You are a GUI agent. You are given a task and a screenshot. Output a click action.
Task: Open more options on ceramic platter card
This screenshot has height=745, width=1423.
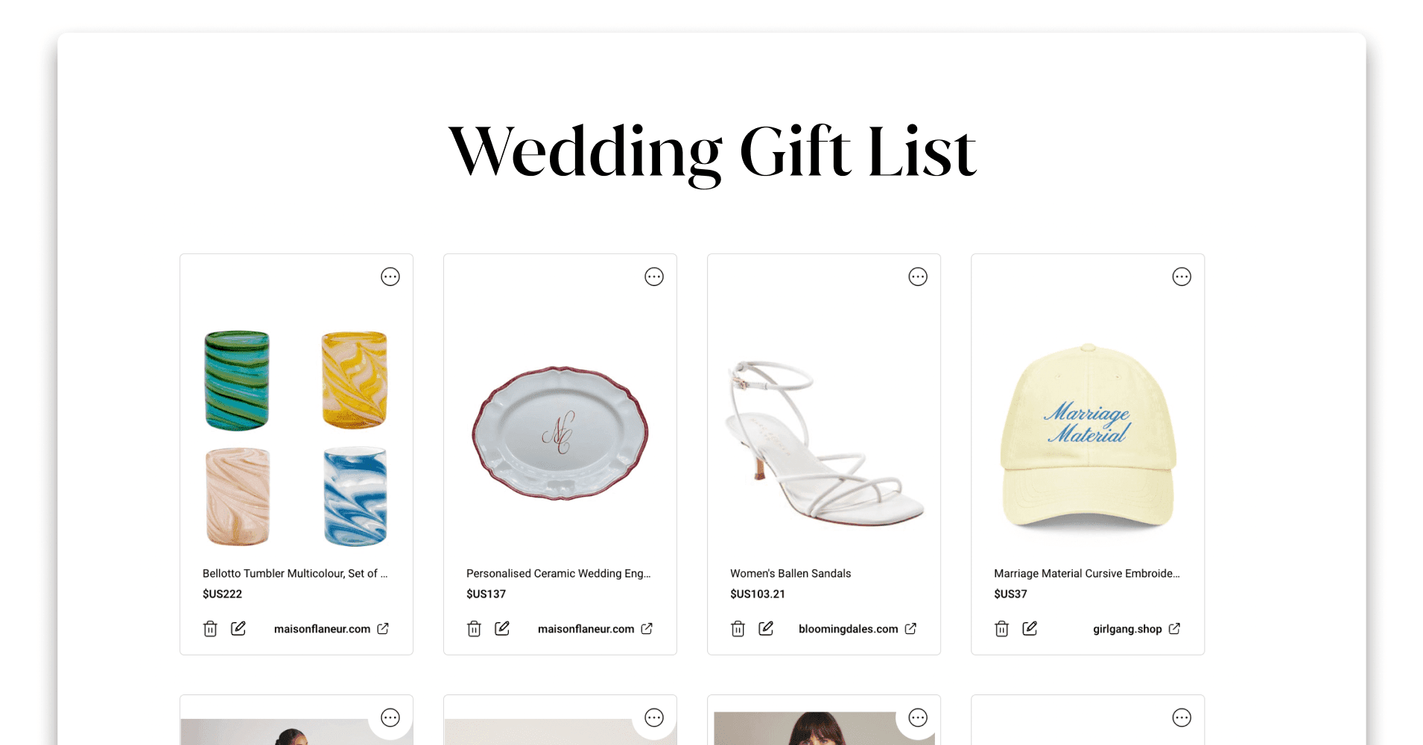click(x=654, y=277)
